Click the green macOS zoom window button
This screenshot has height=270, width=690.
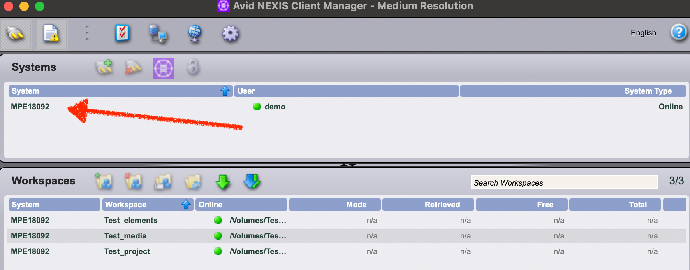click(x=40, y=6)
